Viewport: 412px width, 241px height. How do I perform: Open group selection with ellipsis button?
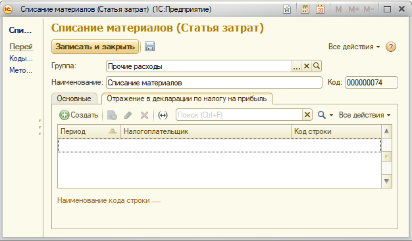click(x=297, y=66)
